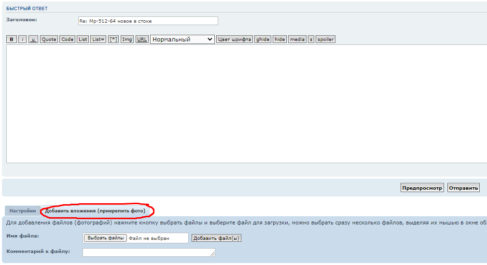Insert a Quote BBCode tag
Viewport: 487px width, 265px height.
pyautogui.click(x=49, y=40)
